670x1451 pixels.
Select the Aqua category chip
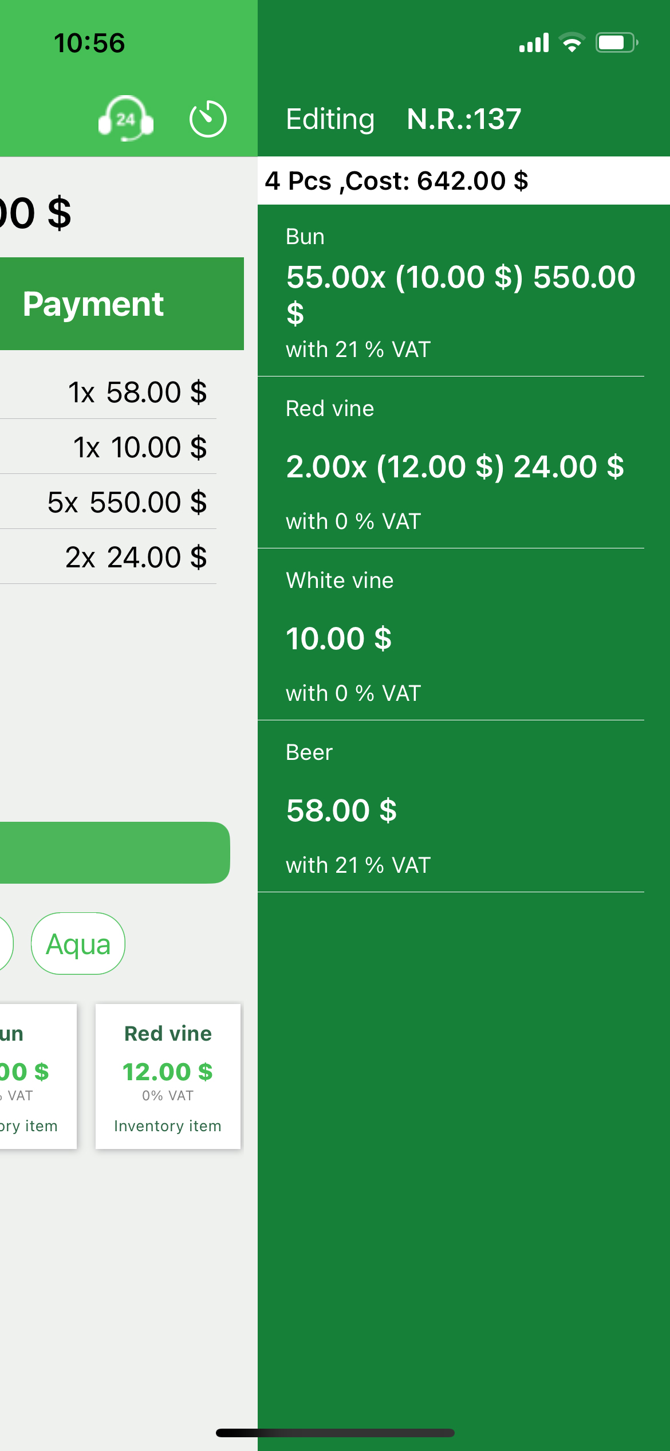coord(78,944)
